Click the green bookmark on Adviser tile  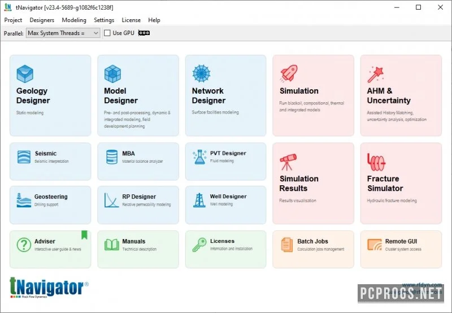coord(84,235)
